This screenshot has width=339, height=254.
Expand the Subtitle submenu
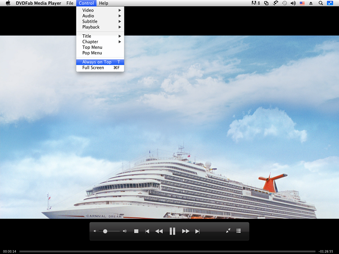tap(100, 21)
